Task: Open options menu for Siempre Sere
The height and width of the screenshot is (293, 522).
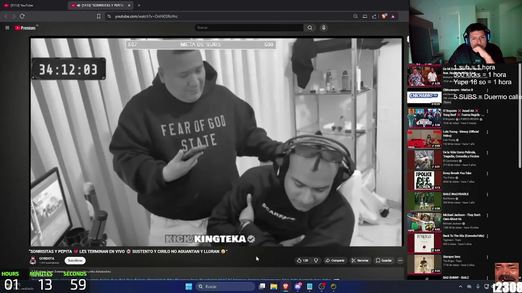Action: (487, 257)
